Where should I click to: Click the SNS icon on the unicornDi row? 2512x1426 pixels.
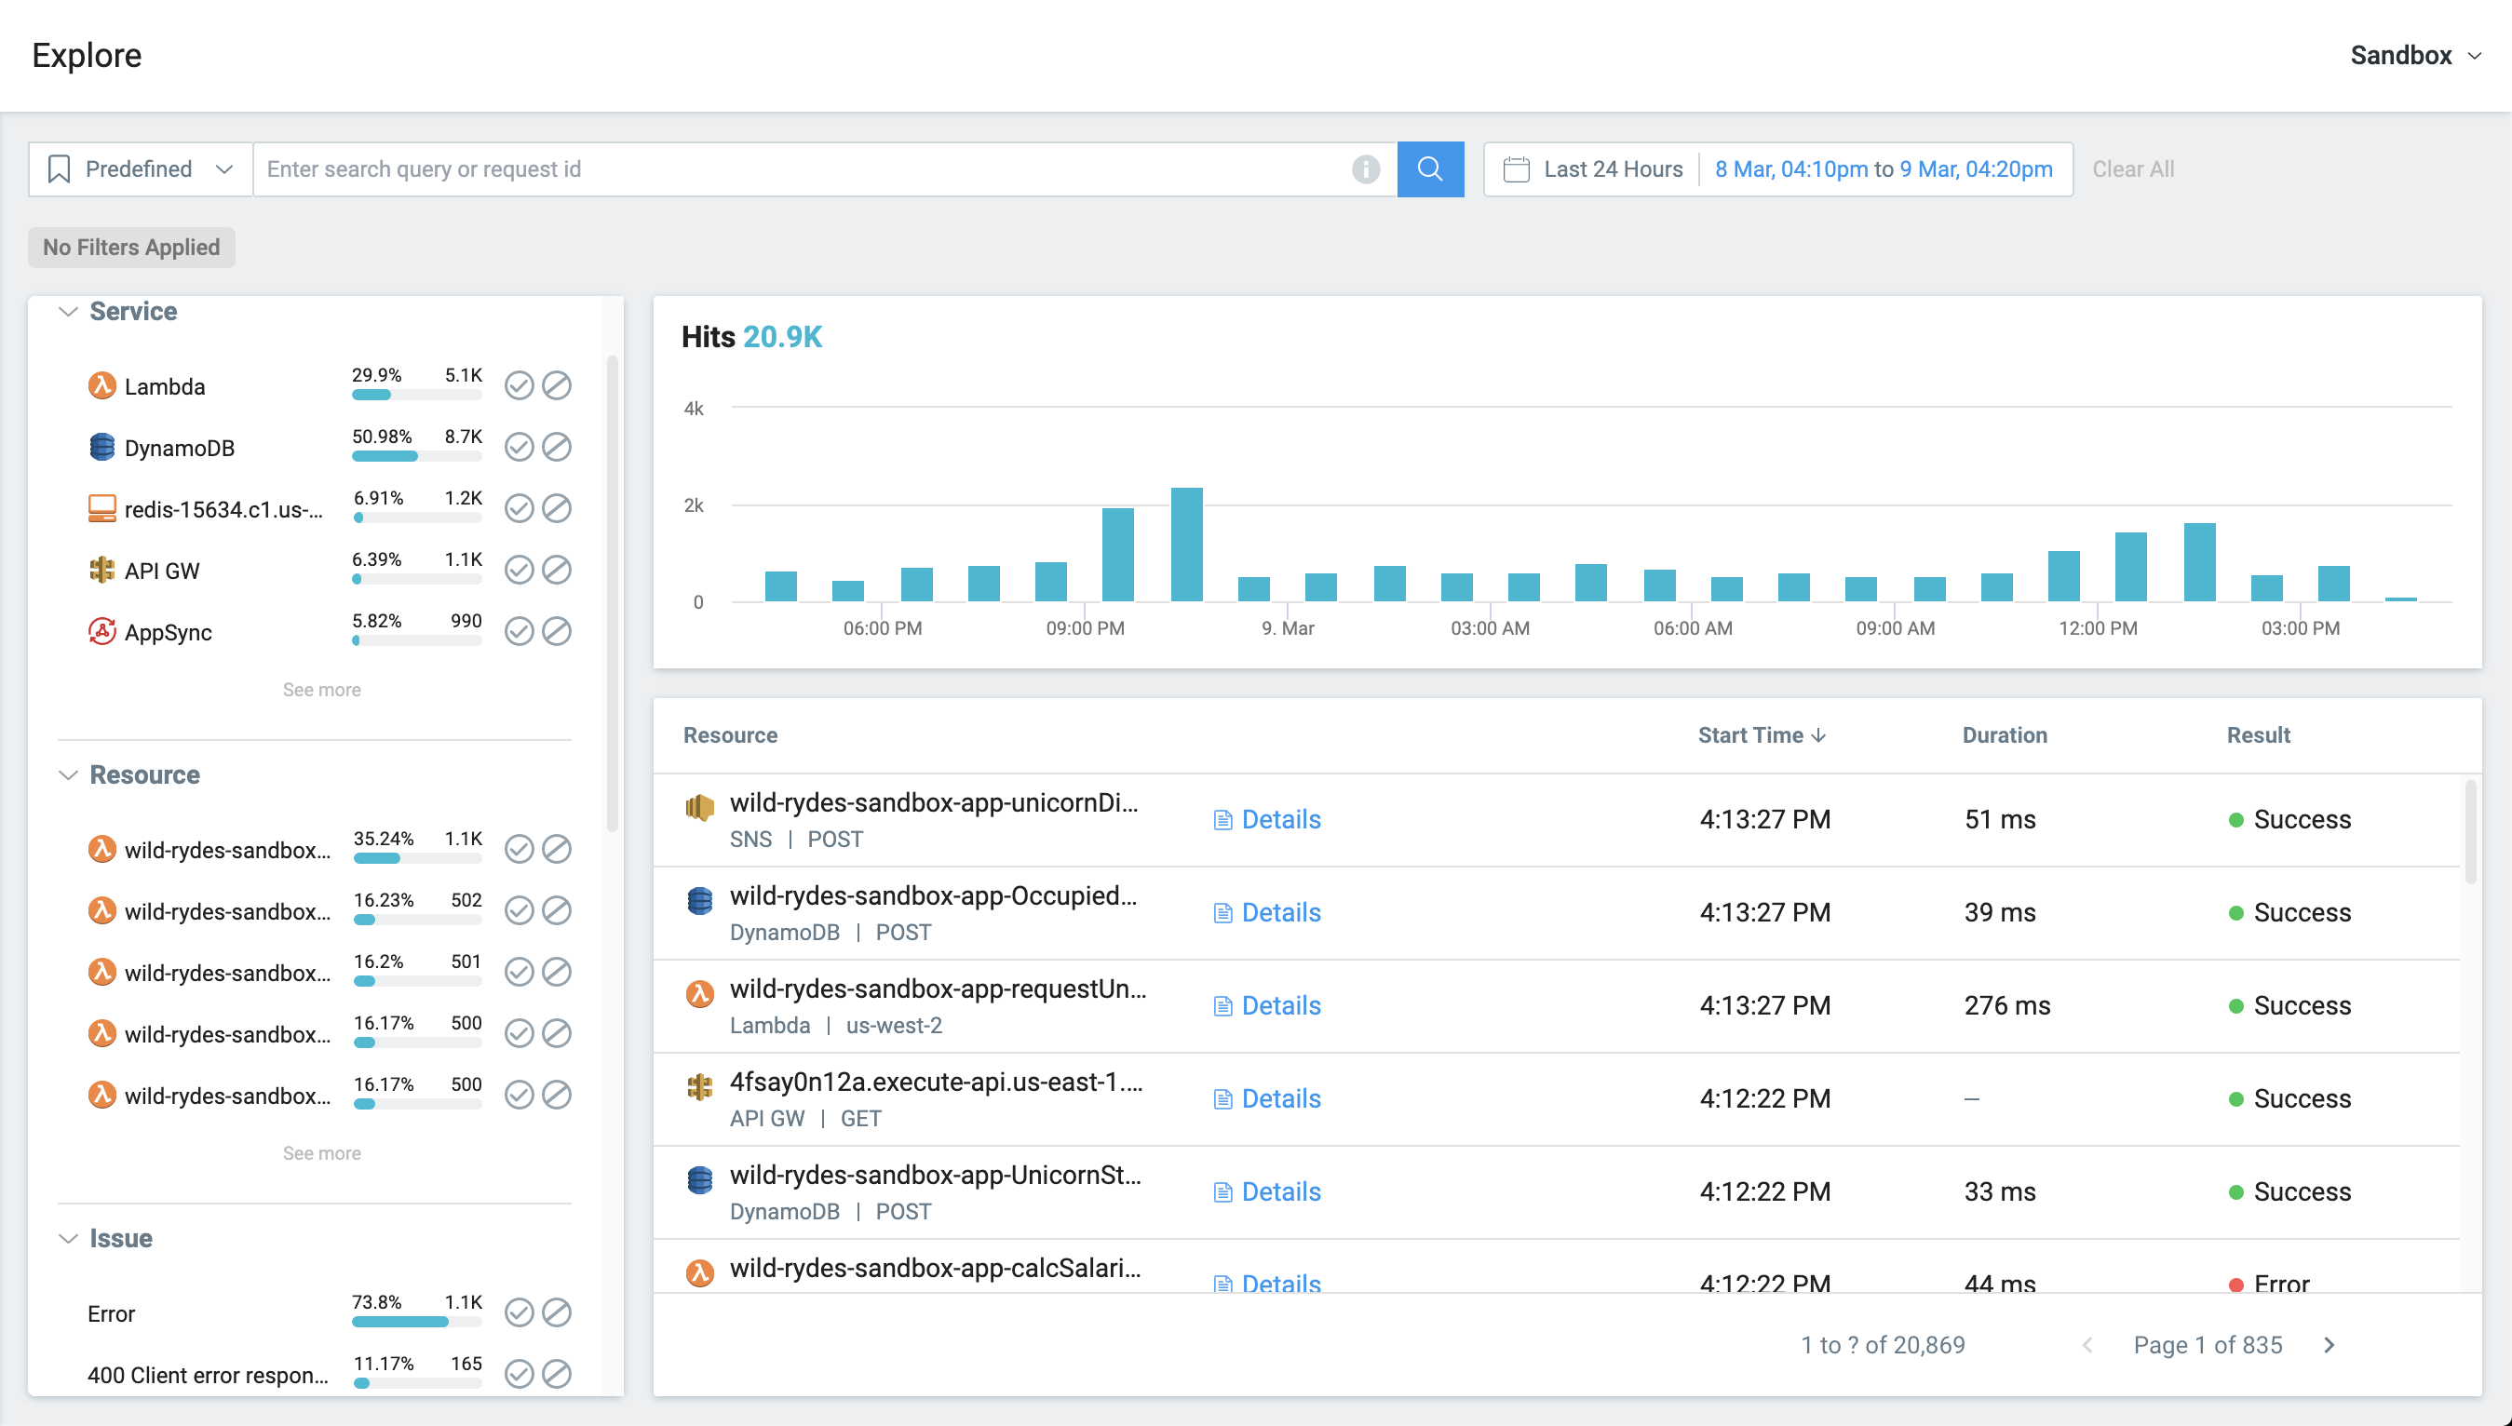pyautogui.click(x=699, y=808)
